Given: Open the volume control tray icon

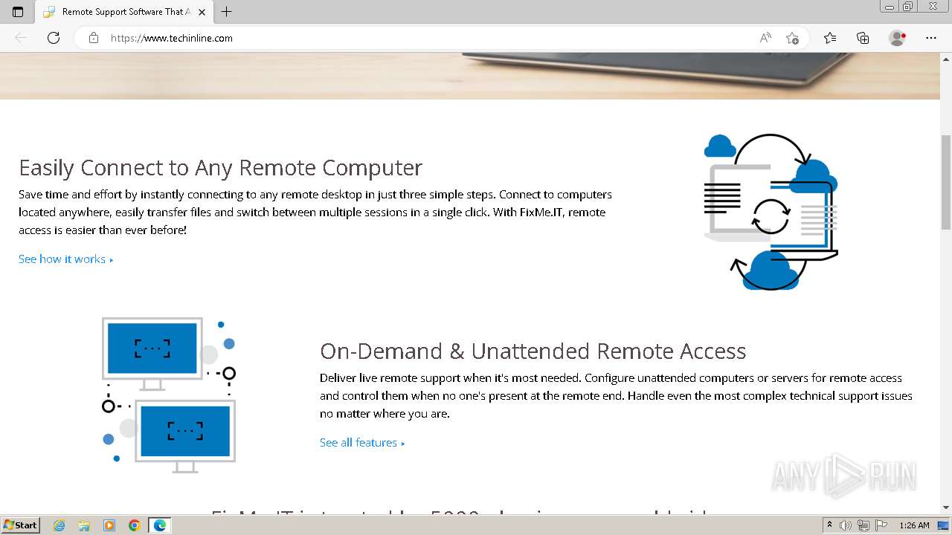Looking at the screenshot, I should coord(846,525).
